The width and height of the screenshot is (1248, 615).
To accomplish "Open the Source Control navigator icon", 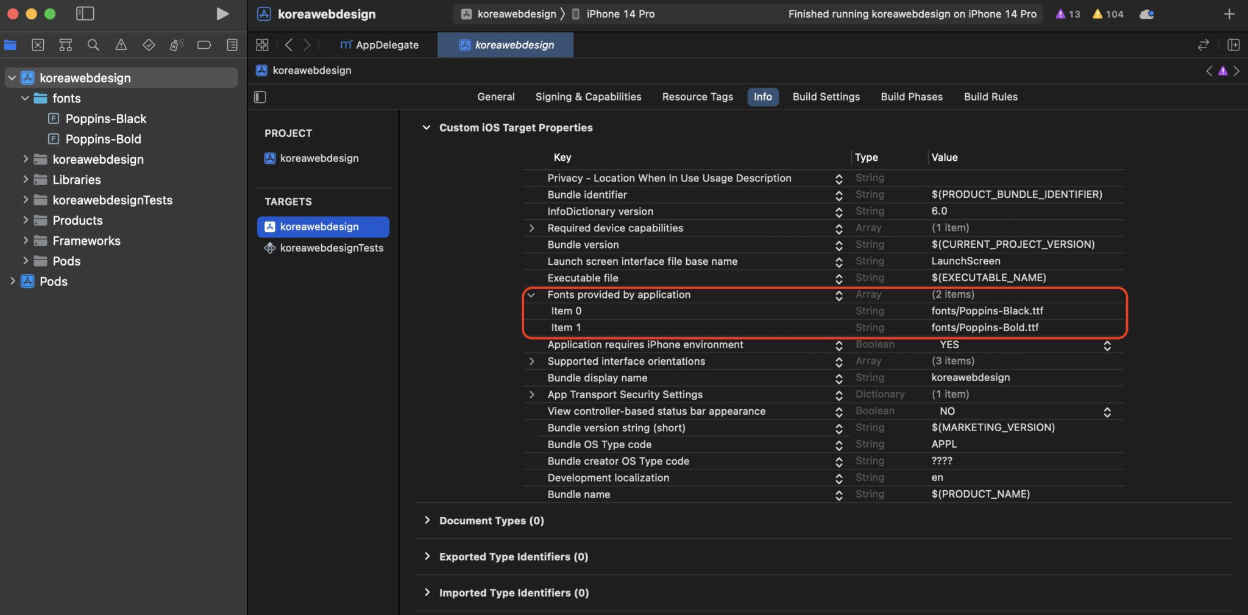I will pos(38,44).
